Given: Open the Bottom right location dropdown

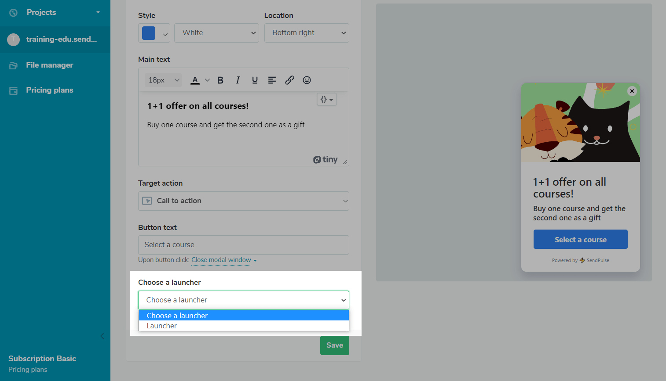Looking at the screenshot, I should (x=307, y=33).
